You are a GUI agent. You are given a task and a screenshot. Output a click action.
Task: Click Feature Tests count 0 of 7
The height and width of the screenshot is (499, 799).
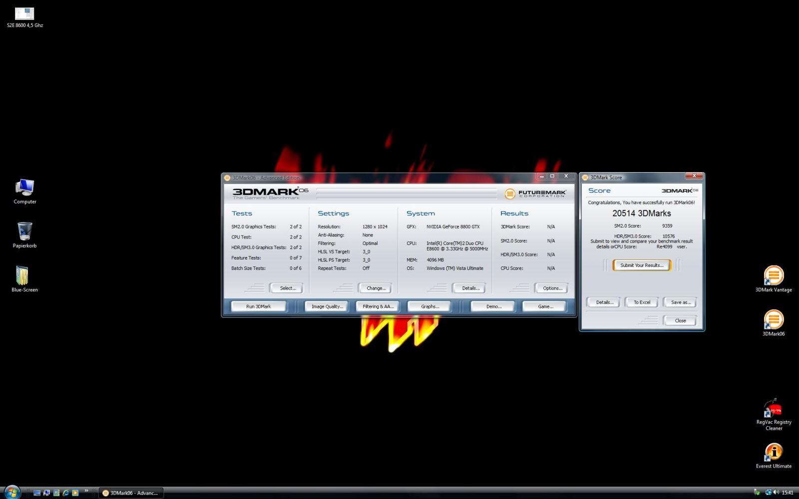(x=296, y=257)
